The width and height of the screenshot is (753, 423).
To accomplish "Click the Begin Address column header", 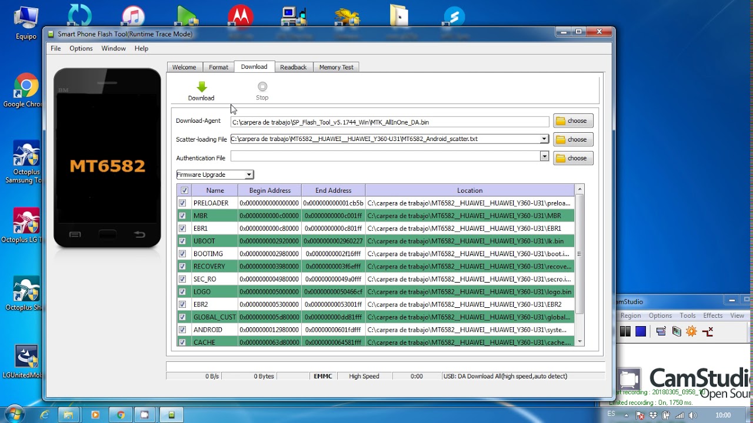I will coord(270,190).
